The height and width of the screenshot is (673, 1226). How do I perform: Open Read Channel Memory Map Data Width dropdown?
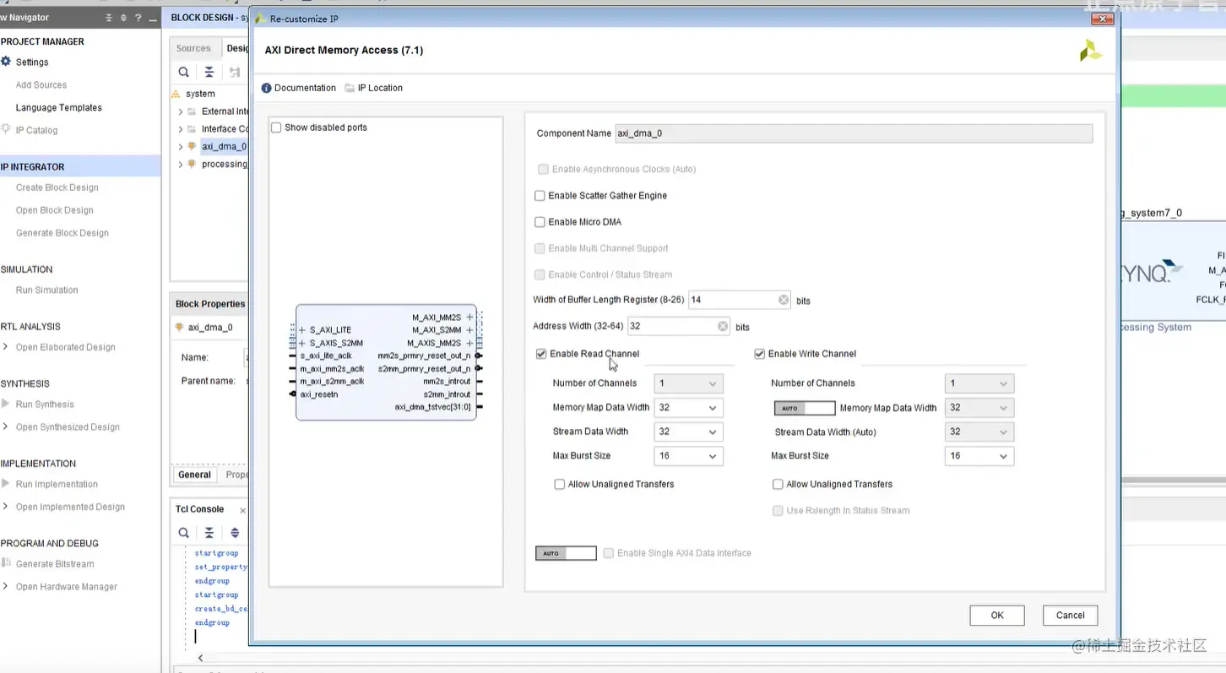coord(688,408)
